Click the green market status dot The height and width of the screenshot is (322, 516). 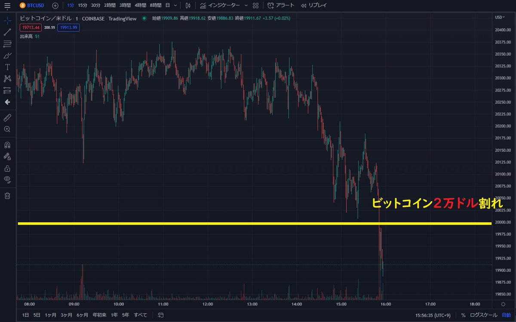[144, 18]
